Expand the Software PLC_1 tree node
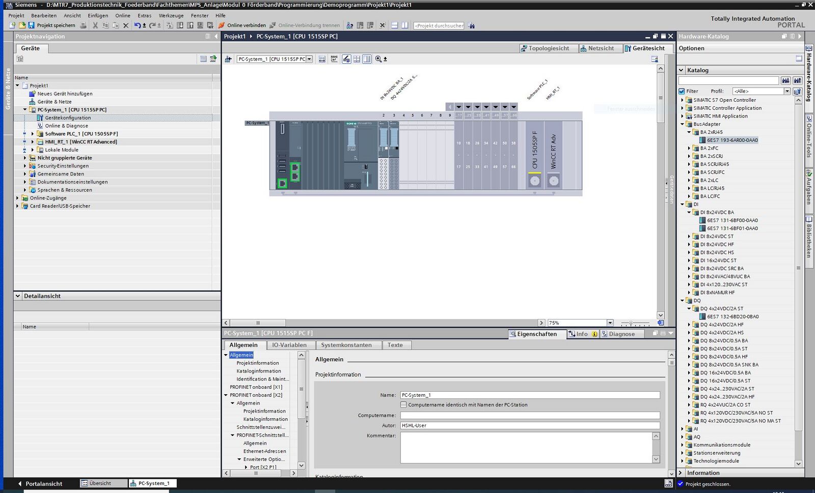Viewport: 815px width, 493px height. click(x=33, y=134)
